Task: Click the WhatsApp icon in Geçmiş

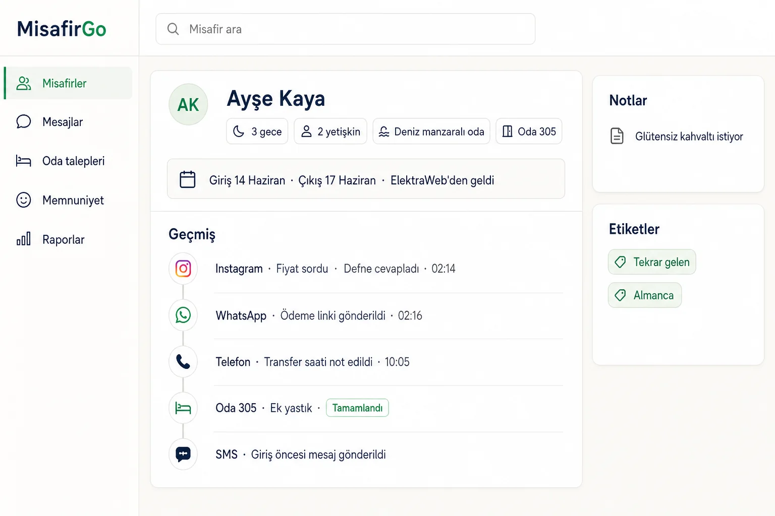Action: [183, 315]
